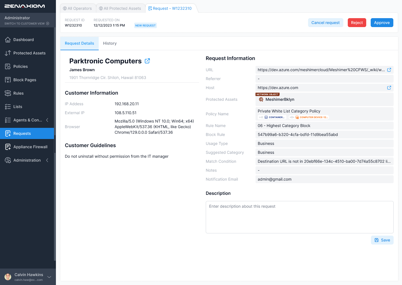Open Parktronic Computers external link icon

tap(147, 61)
